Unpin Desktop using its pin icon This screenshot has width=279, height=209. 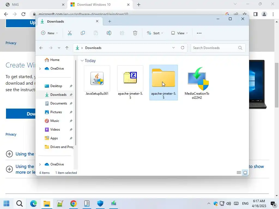point(71,86)
